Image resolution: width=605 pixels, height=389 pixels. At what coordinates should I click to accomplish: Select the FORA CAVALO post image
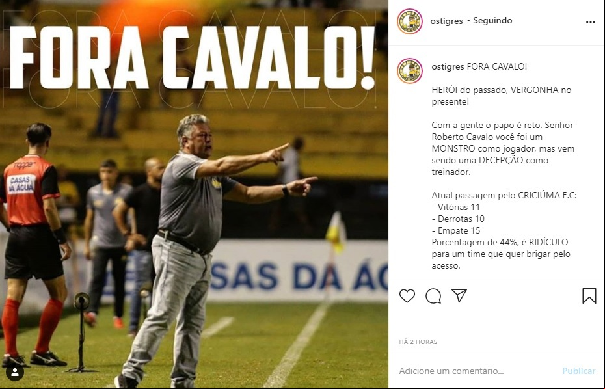pyautogui.click(x=194, y=194)
